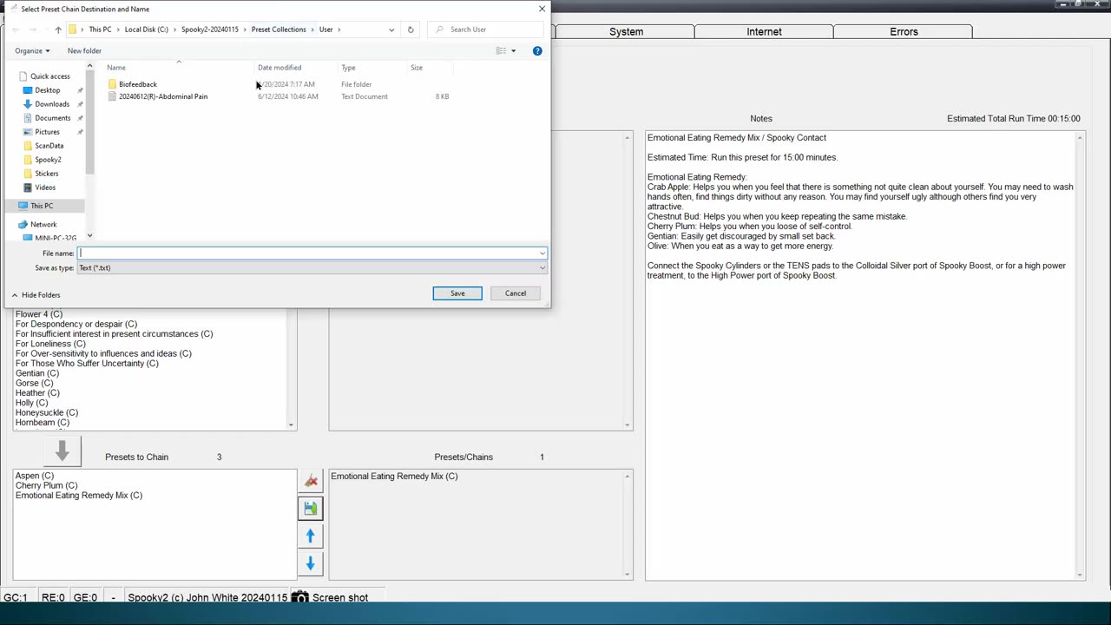Go up one folder level in dialog

point(58,30)
